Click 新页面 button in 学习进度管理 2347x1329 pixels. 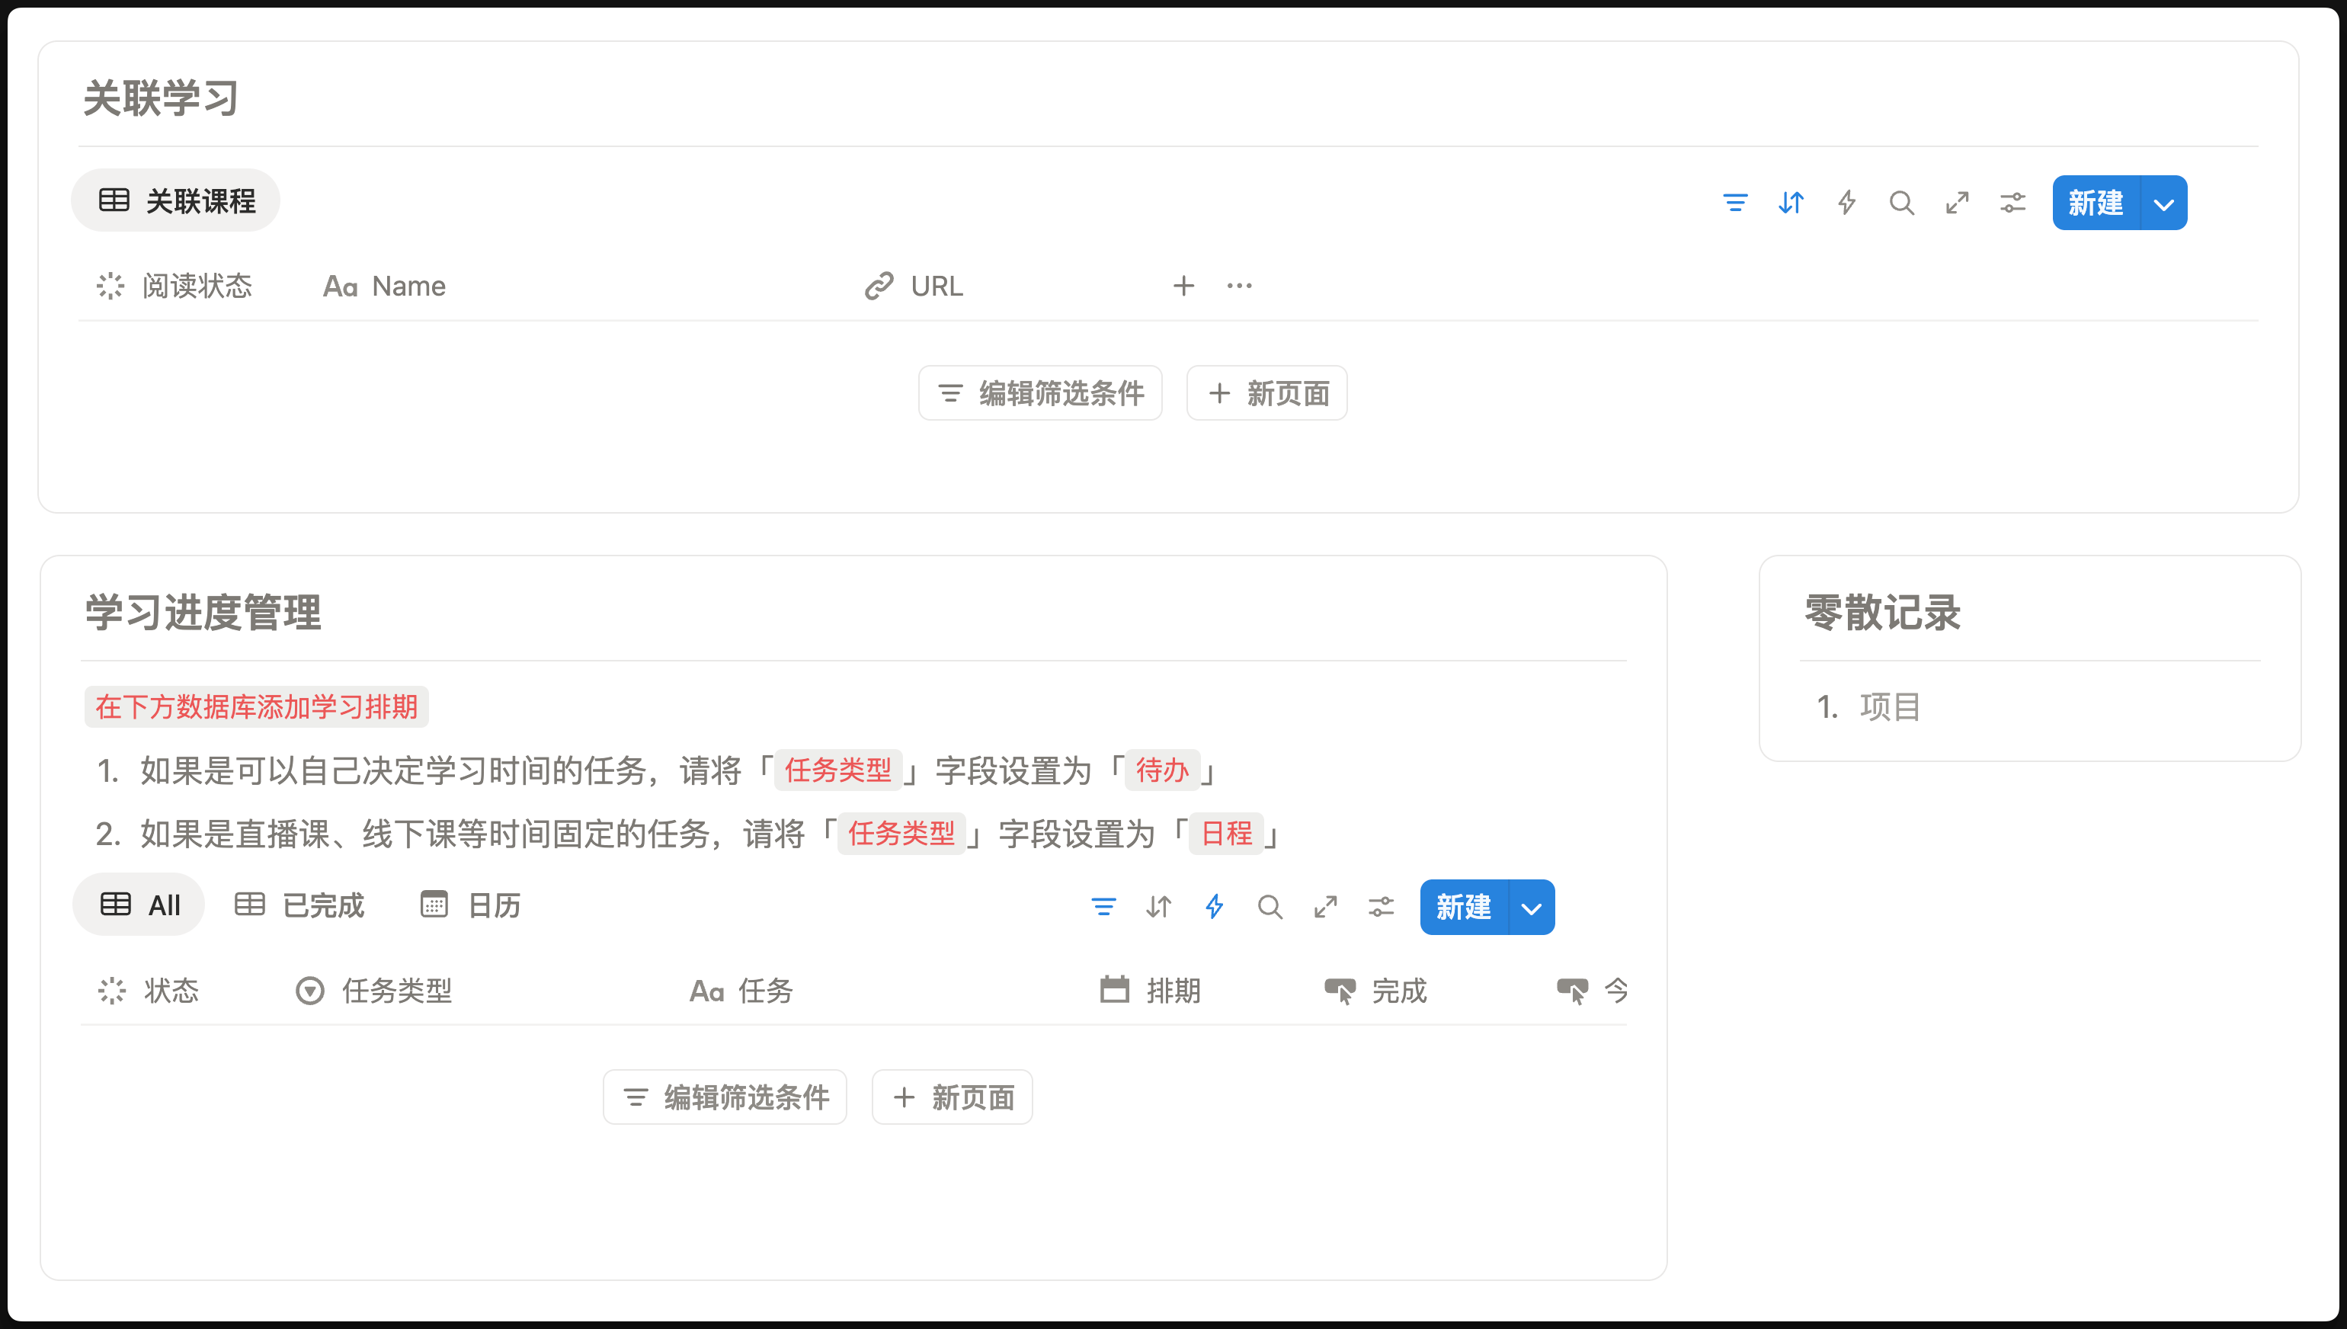pos(953,1097)
